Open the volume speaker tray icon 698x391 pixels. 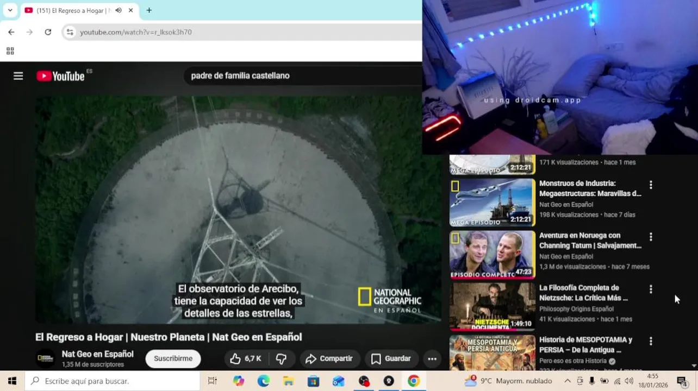click(629, 381)
